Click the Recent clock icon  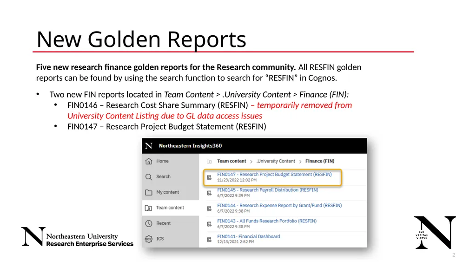coord(148,223)
